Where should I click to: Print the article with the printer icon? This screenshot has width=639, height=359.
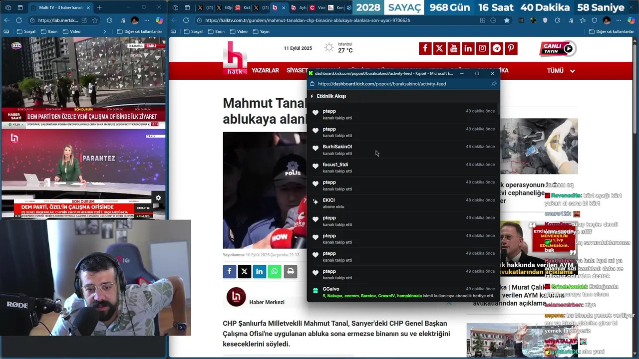pos(291,271)
